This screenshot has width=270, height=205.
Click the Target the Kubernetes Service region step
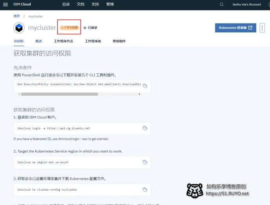[68, 151]
